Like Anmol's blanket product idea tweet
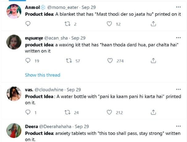The image size is (187, 142). (109, 24)
